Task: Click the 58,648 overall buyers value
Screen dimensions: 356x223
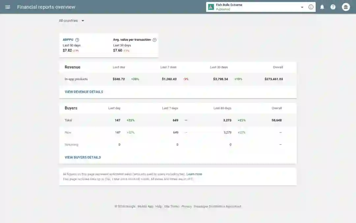Action: (277, 120)
